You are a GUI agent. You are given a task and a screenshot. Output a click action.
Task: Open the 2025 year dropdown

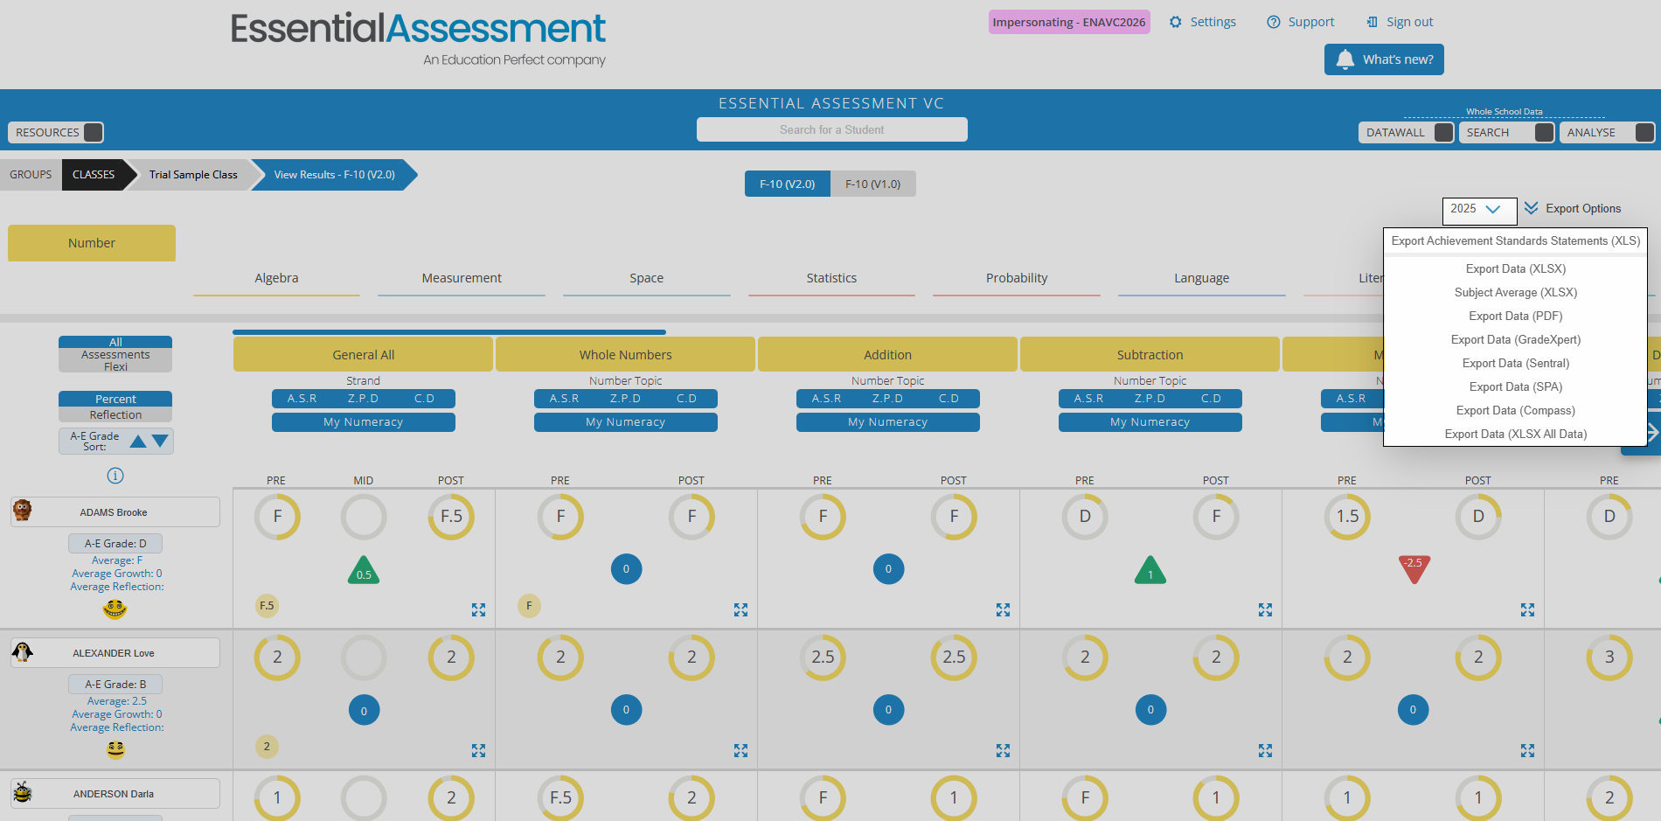point(1479,210)
